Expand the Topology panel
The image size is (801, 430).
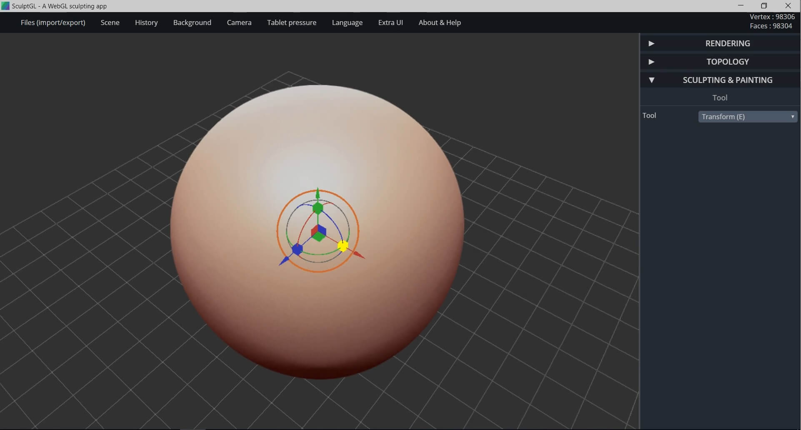point(720,62)
